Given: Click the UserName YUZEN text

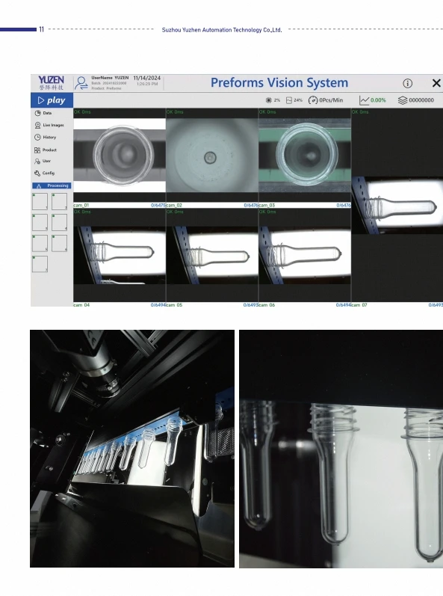Looking at the screenshot, I should tap(110, 78).
